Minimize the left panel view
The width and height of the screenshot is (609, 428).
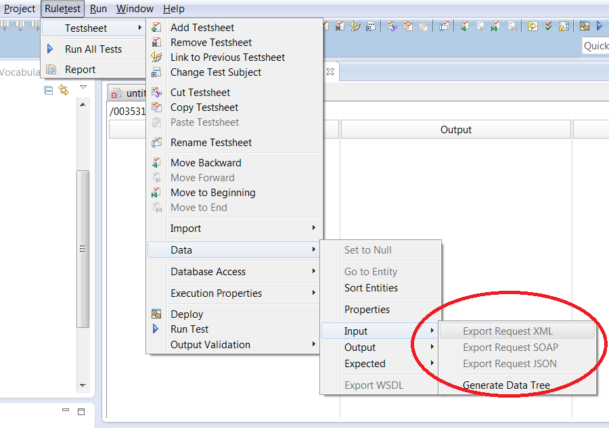(65, 410)
